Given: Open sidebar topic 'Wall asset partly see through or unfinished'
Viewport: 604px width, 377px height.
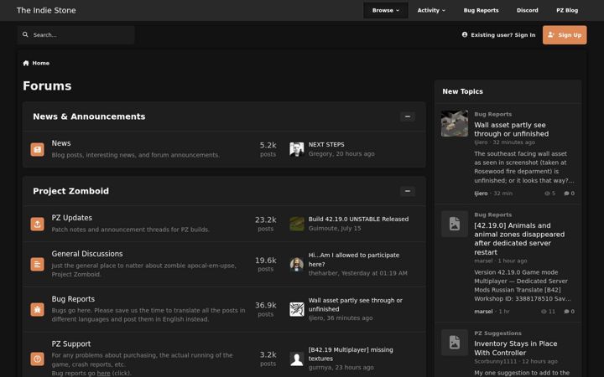Looking at the screenshot, I should [x=511, y=129].
